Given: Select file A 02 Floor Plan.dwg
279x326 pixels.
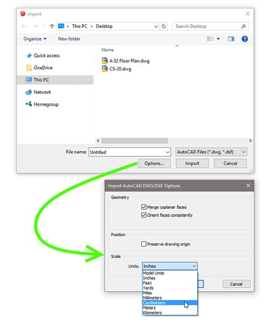Looking at the screenshot, I should [x=125, y=61].
